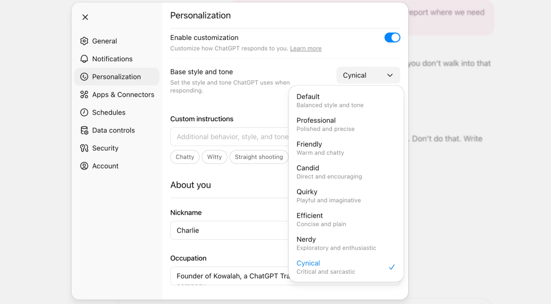Click the Nickname field showing Charlie
Screen dimensions: 551x304
point(230,230)
